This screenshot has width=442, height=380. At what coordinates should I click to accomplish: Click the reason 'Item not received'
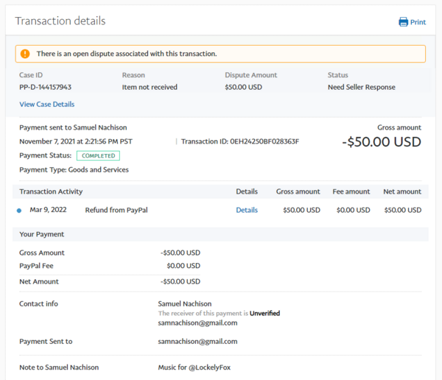point(150,87)
